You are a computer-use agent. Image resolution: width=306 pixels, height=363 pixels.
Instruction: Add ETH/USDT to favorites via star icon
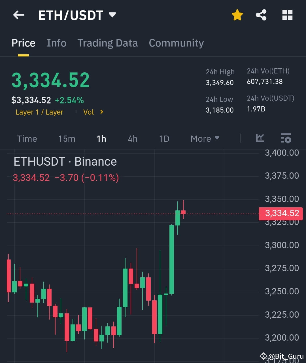pos(237,15)
